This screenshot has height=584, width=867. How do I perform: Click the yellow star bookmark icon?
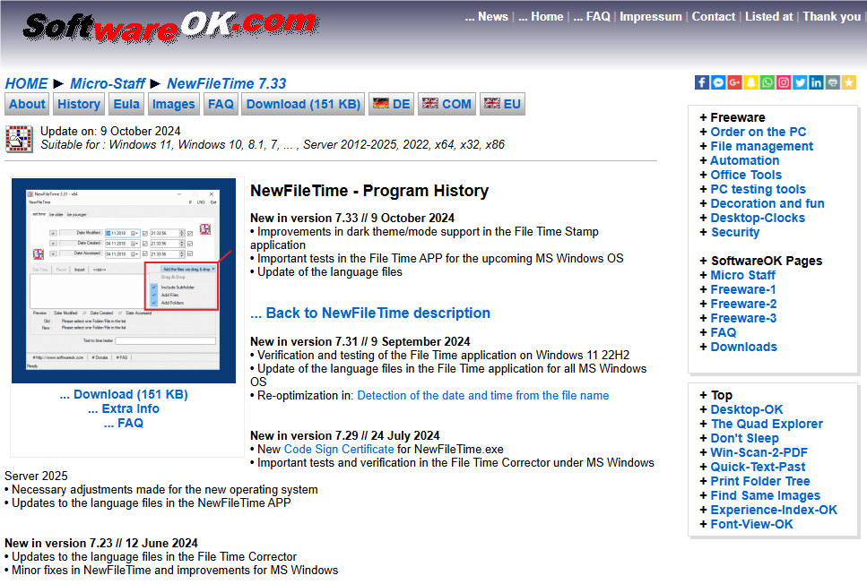tap(849, 83)
